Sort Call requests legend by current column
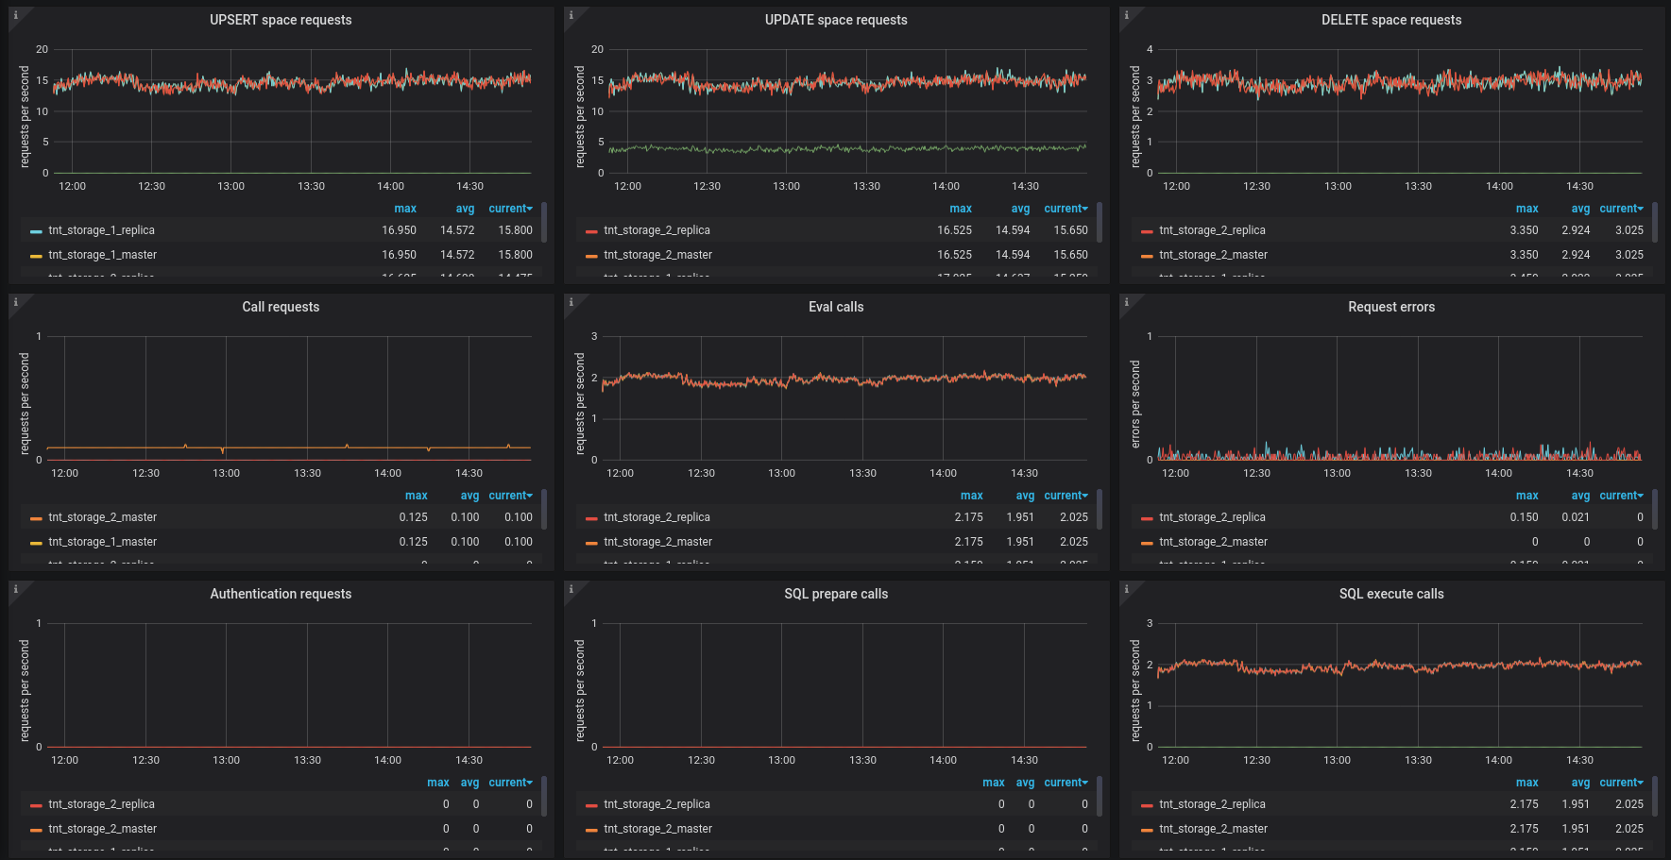This screenshot has width=1671, height=860. 510,496
